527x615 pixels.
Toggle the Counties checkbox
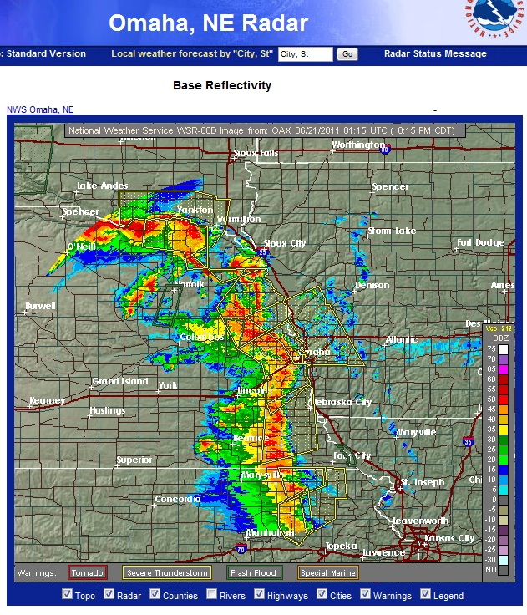[x=155, y=595]
